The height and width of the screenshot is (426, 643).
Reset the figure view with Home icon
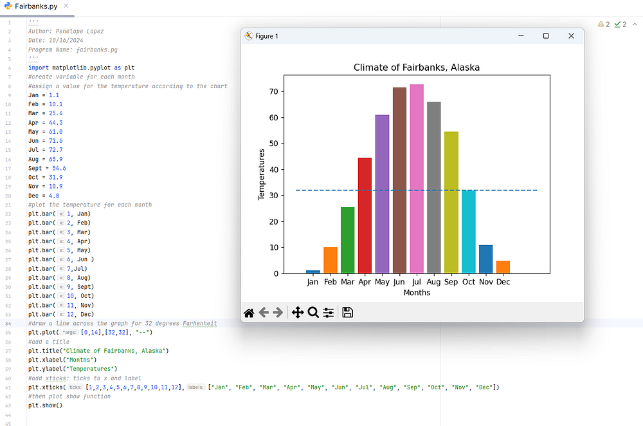tap(249, 313)
